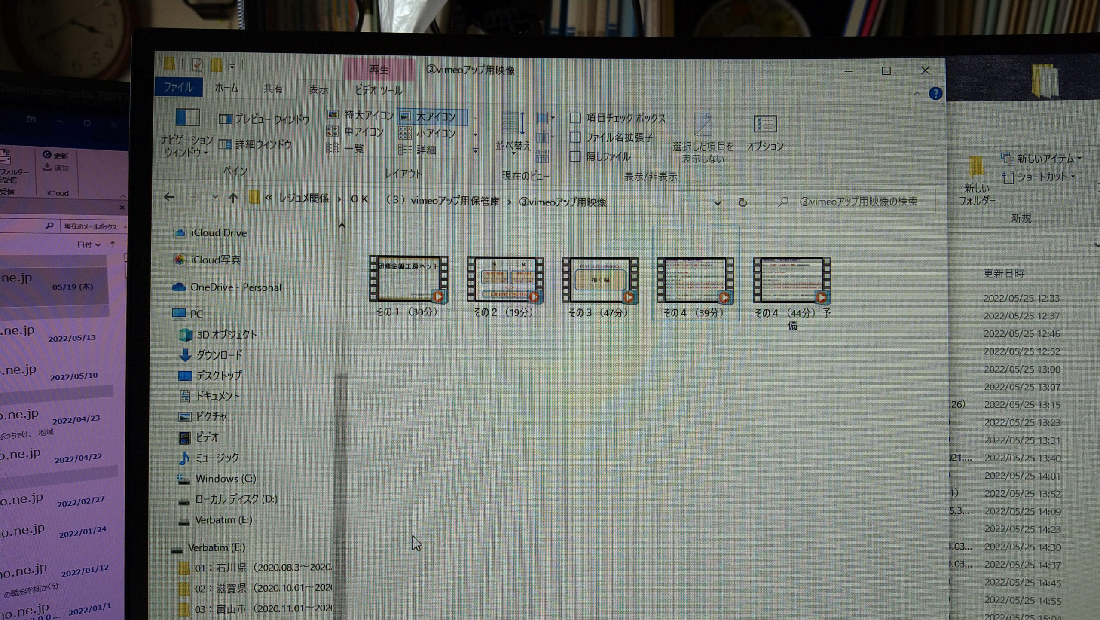
Task: Click 更新 button in mail window
Action: [x=56, y=155]
